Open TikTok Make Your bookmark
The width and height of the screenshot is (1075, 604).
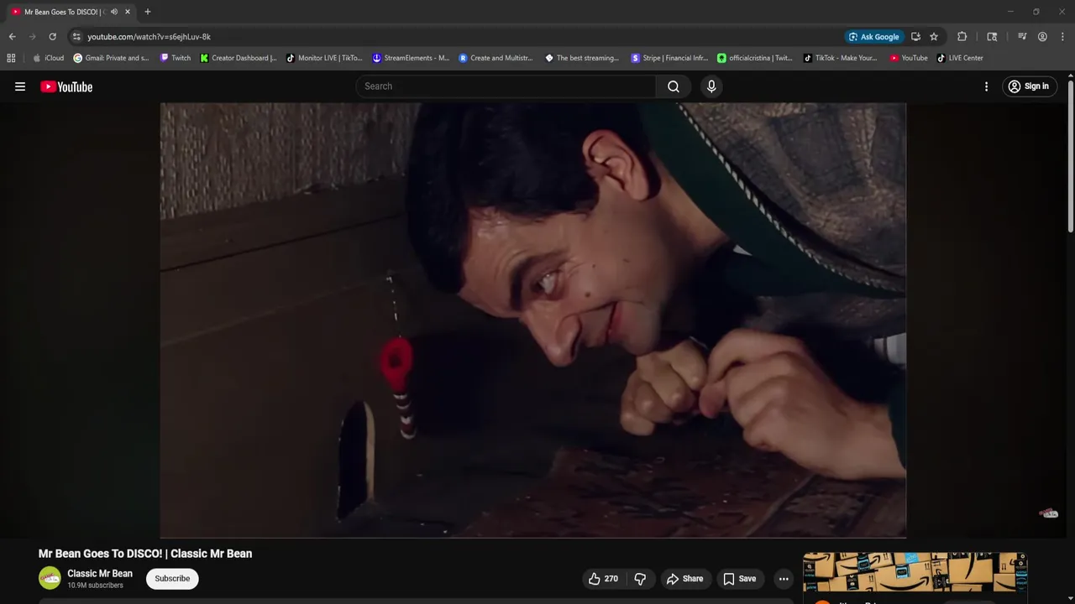[841, 58]
